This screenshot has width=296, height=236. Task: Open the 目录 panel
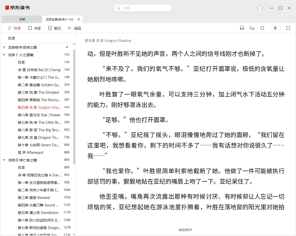click(x=14, y=28)
